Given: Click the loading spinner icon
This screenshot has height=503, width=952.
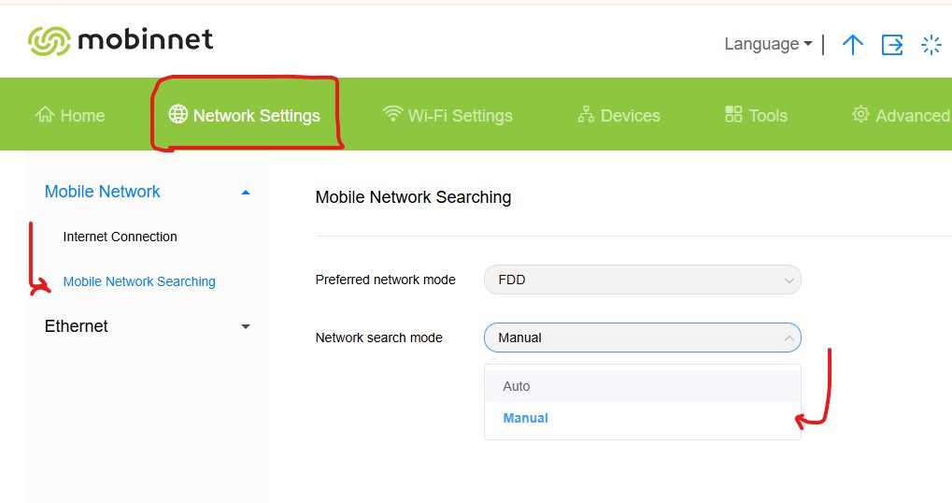Looking at the screenshot, I should pyautogui.click(x=931, y=44).
